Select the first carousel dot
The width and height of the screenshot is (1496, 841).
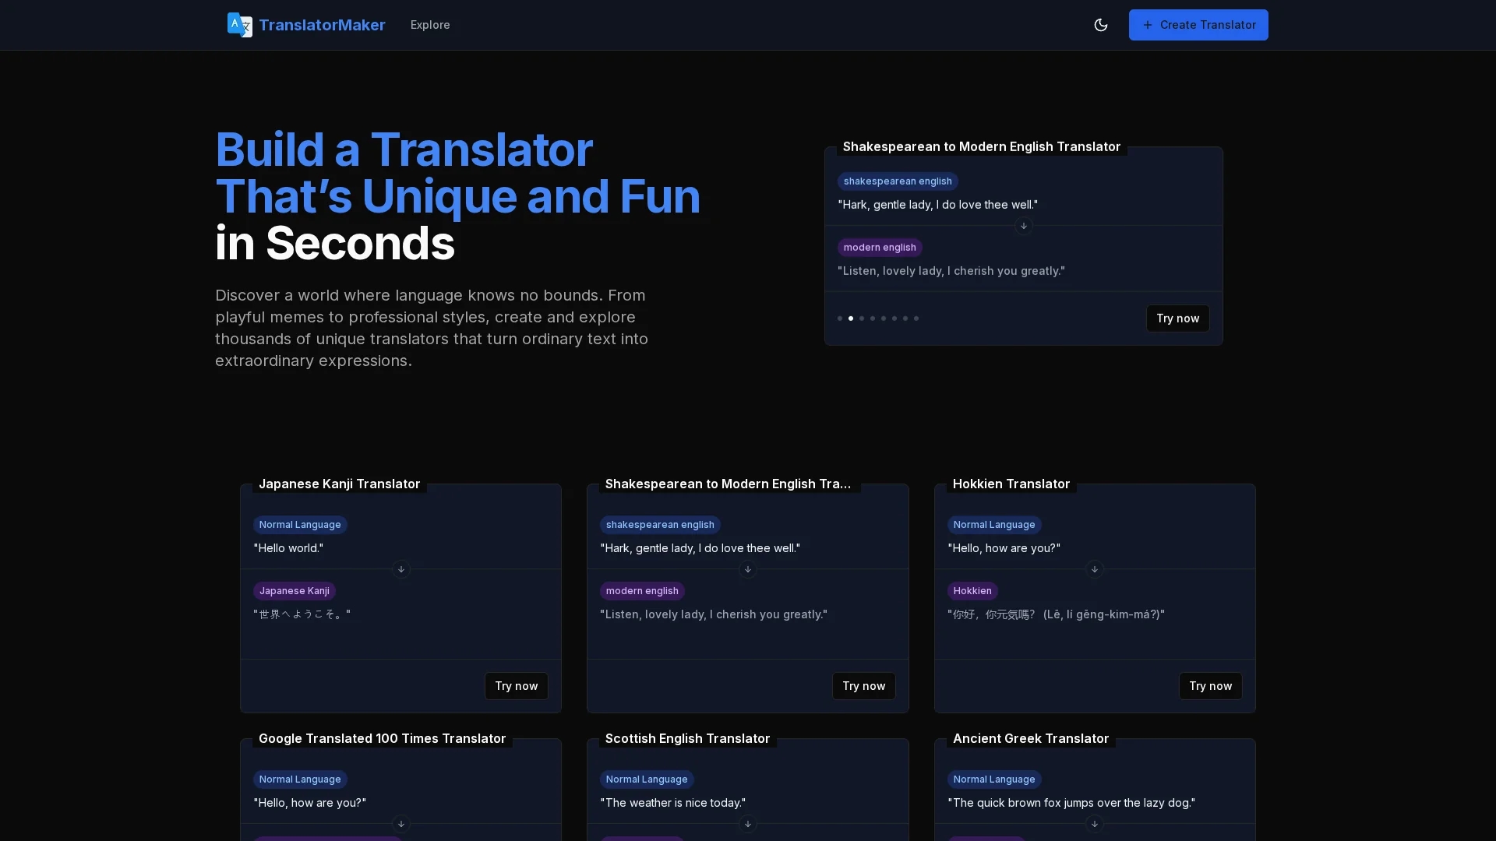point(840,318)
